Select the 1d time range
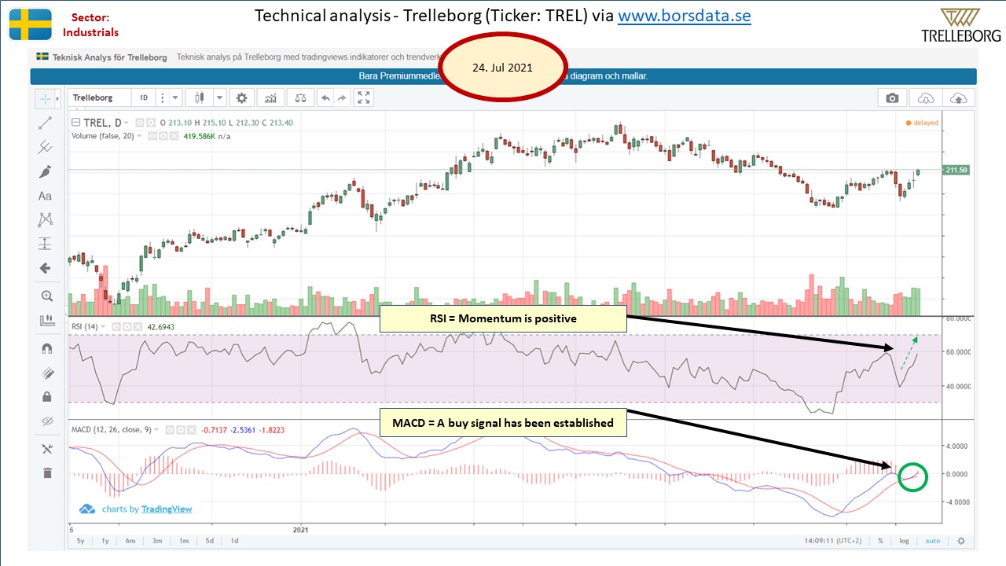This screenshot has height=566, width=1006. tap(234, 541)
